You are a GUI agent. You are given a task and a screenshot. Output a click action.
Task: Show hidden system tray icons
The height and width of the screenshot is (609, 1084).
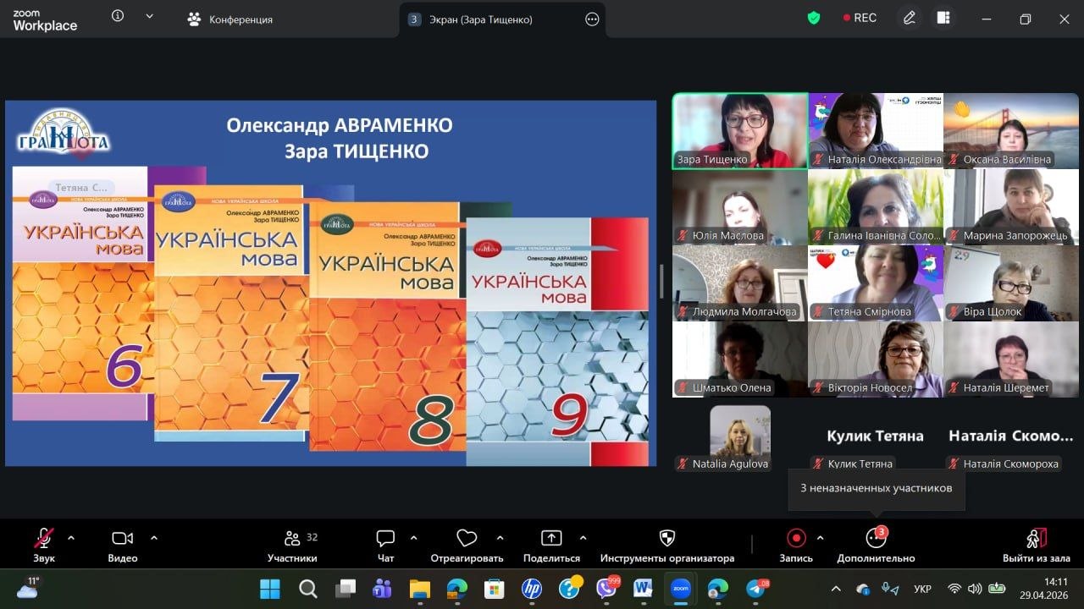(x=836, y=589)
